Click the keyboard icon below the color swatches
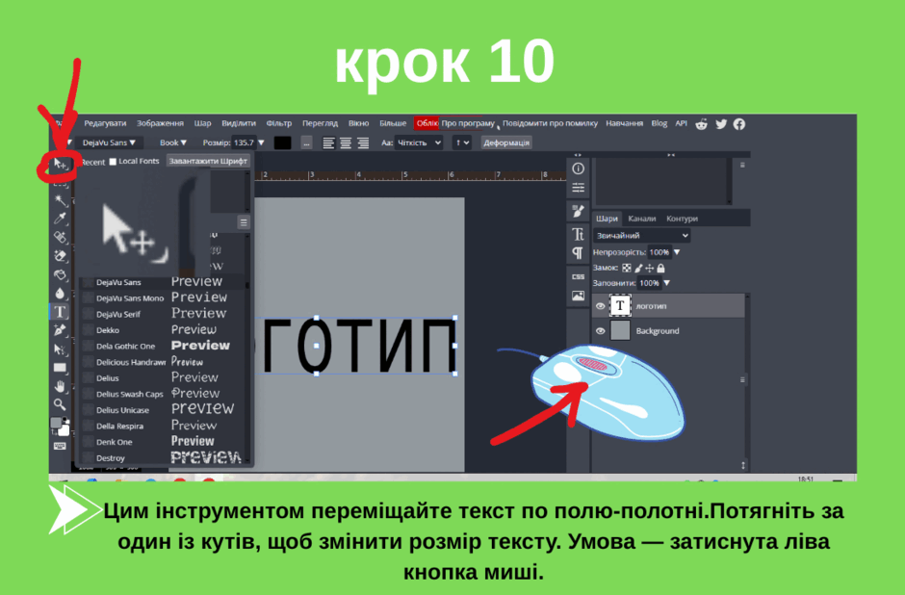This screenshot has width=905, height=595. click(60, 446)
